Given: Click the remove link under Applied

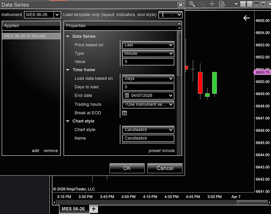Looking at the screenshot, I should pyautogui.click(x=51, y=151).
